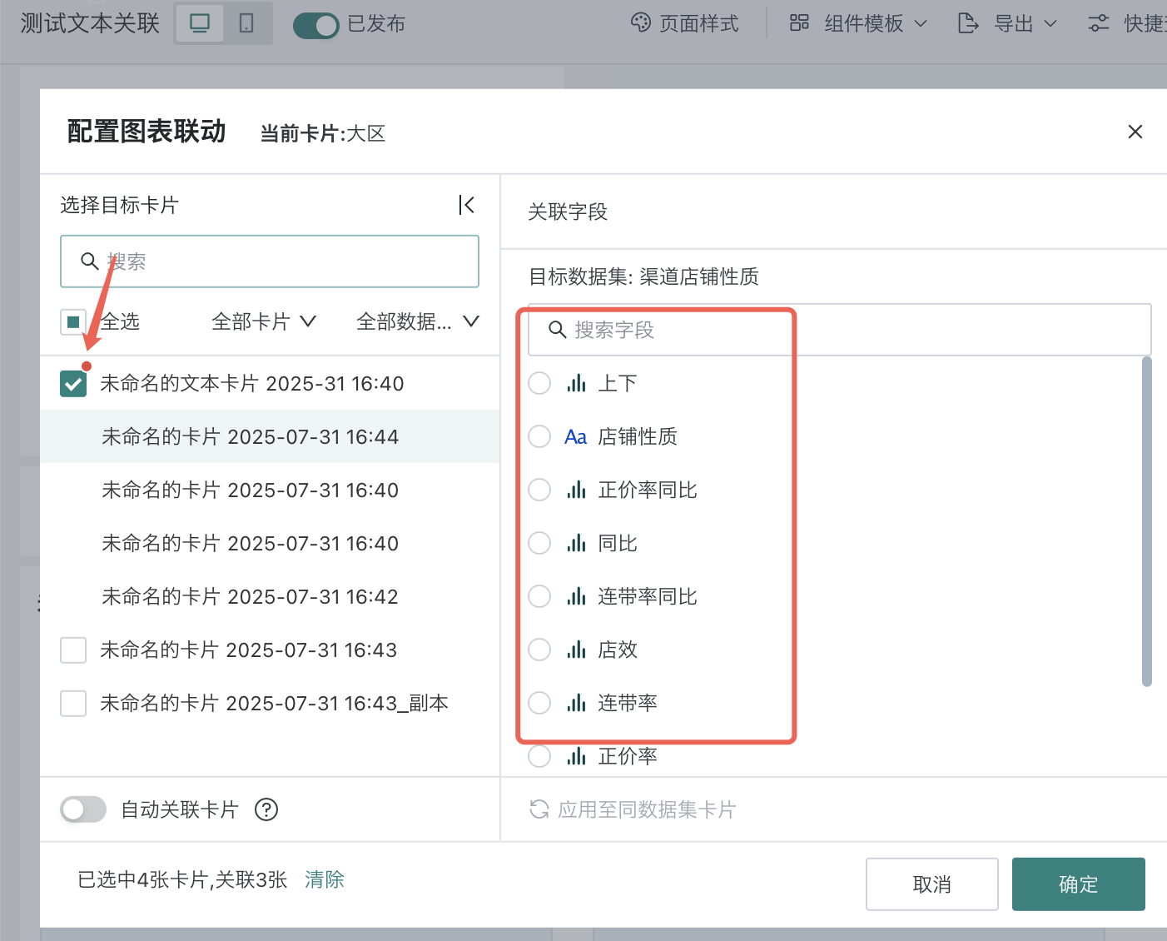Image resolution: width=1167 pixels, height=941 pixels.
Task: Expand the 组件模板 dropdown
Action: 858,23
